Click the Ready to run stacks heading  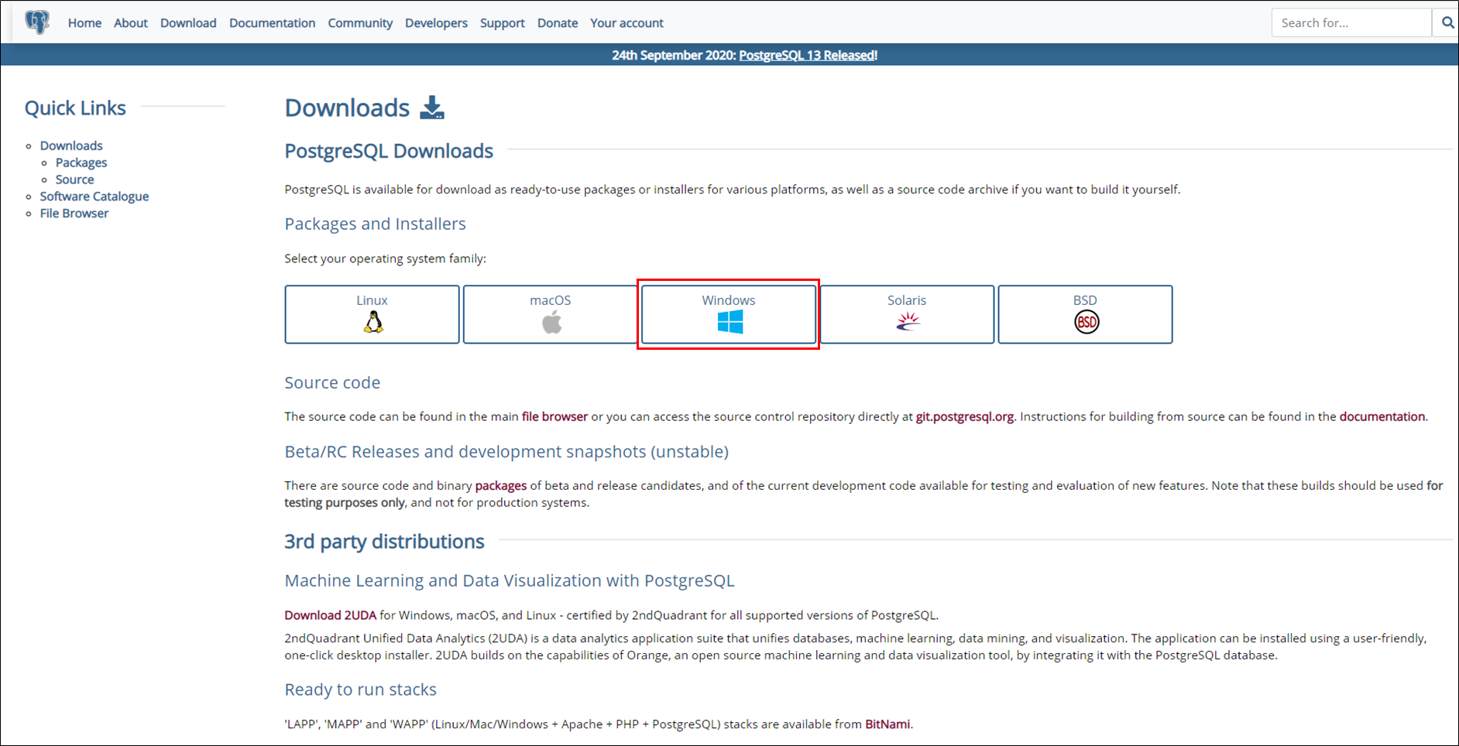pos(360,690)
